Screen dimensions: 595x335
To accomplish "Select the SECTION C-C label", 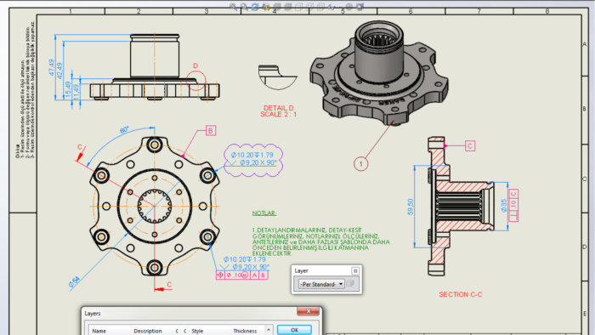I will (x=461, y=294).
